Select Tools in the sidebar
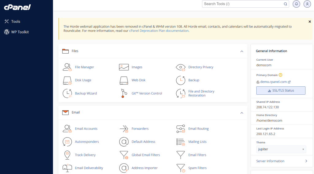The height and width of the screenshot is (174, 314). pyautogui.click(x=12, y=21)
